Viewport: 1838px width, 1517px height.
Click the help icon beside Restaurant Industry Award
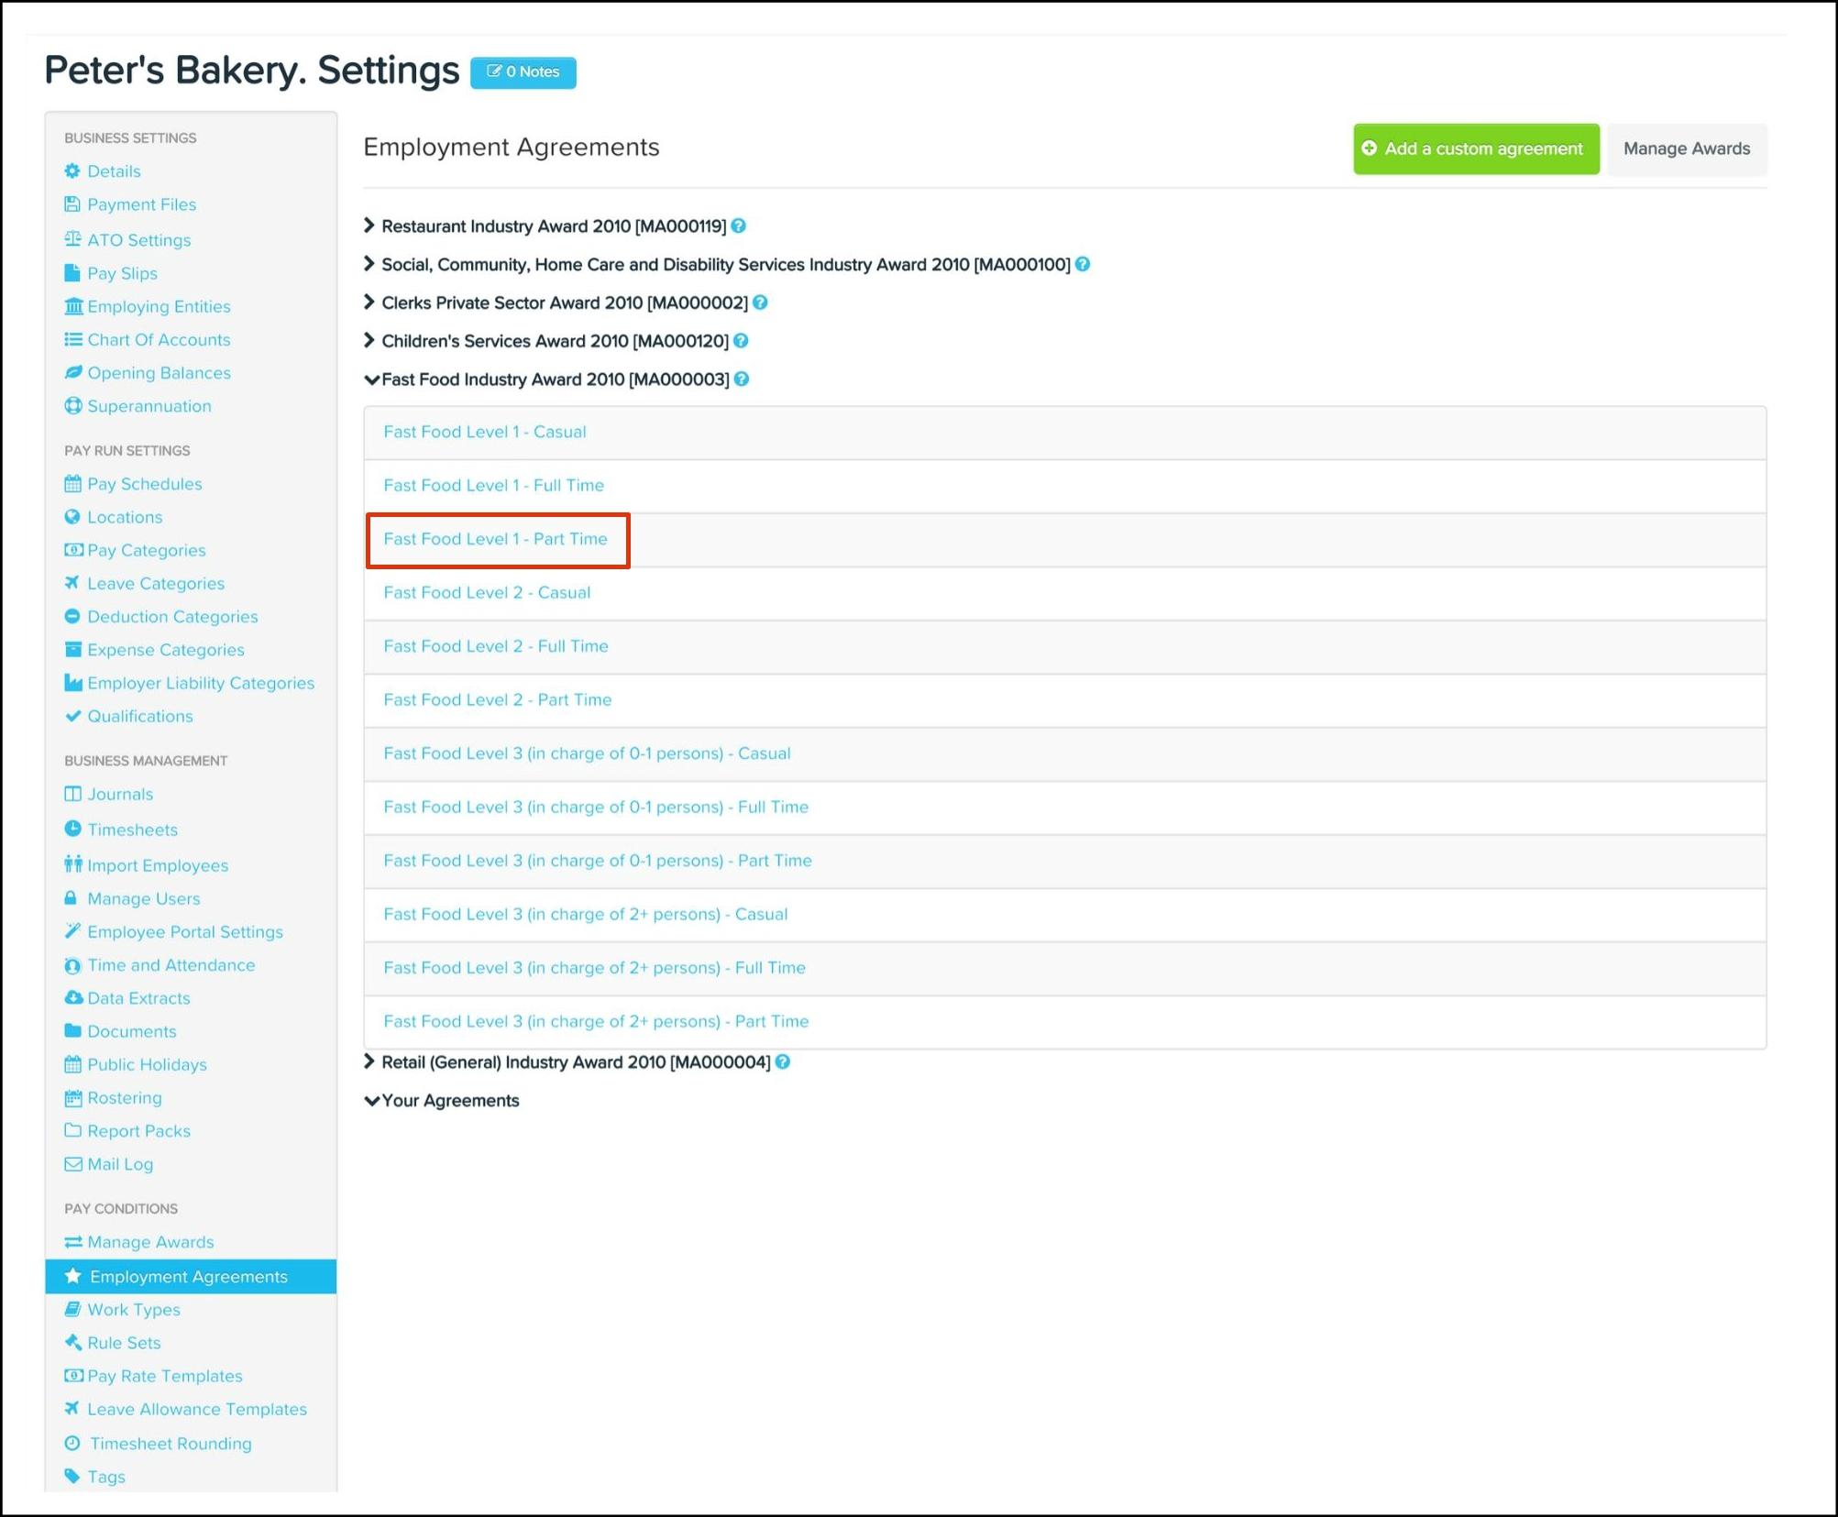point(739,226)
